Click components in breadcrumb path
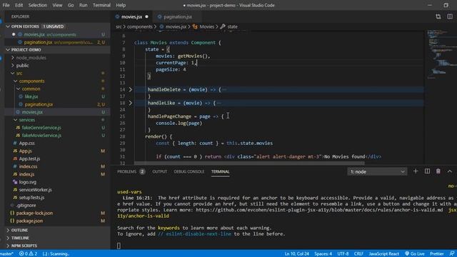This screenshot has width=457, height=257. point(140,26)
